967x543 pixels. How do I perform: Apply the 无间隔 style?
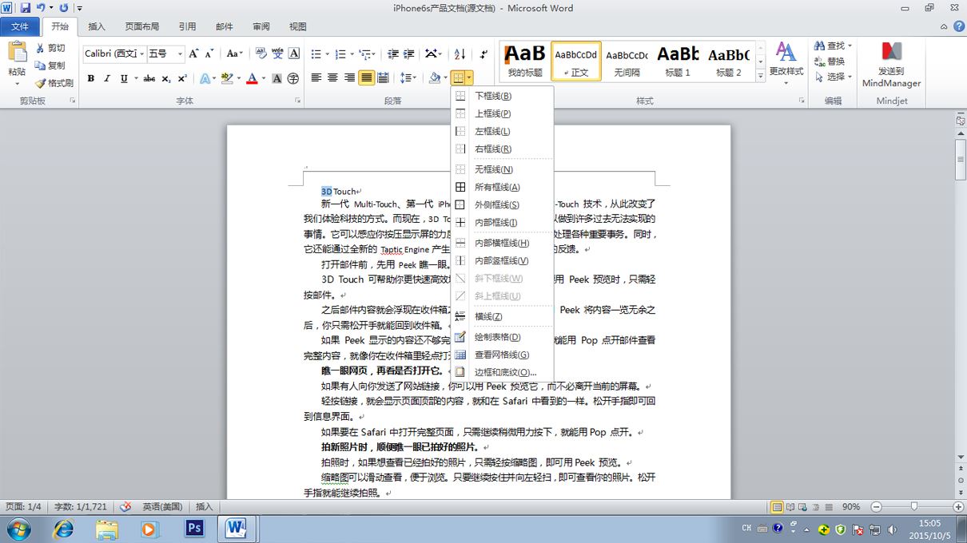pos(627,61)
